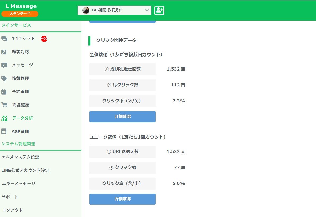
Task: Open the 1:1チャット menu
Action: [x=23, y=39]
